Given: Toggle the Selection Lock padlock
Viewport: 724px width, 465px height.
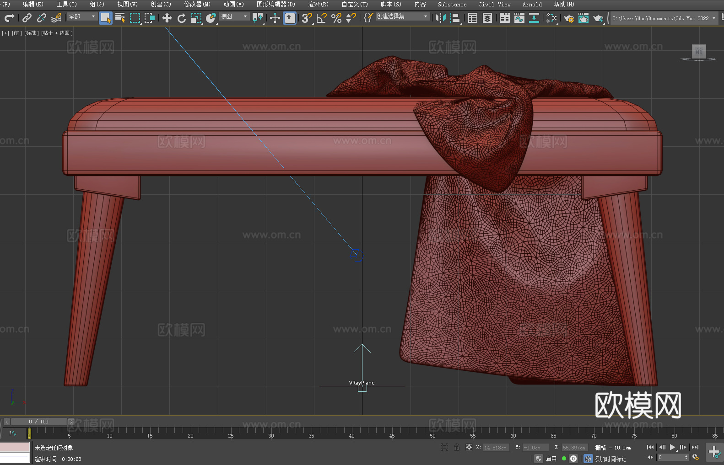Looking at the screenshot, I should tap(457, 447).
